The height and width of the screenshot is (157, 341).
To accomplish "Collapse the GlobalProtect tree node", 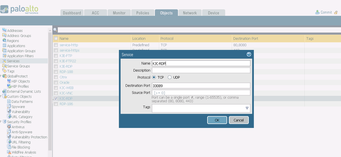I will (x=1, y=76).
